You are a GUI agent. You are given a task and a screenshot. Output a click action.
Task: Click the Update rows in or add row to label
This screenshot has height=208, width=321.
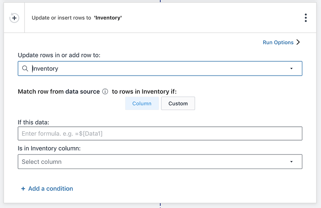tap(59, 55)
